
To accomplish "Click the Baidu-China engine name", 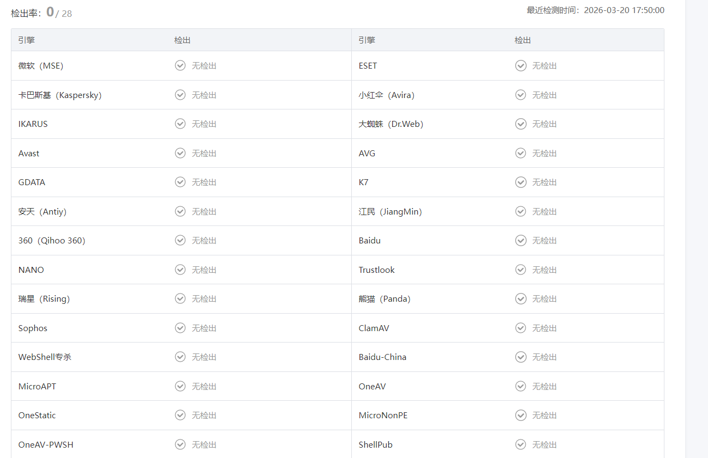I will coord(382,357).
